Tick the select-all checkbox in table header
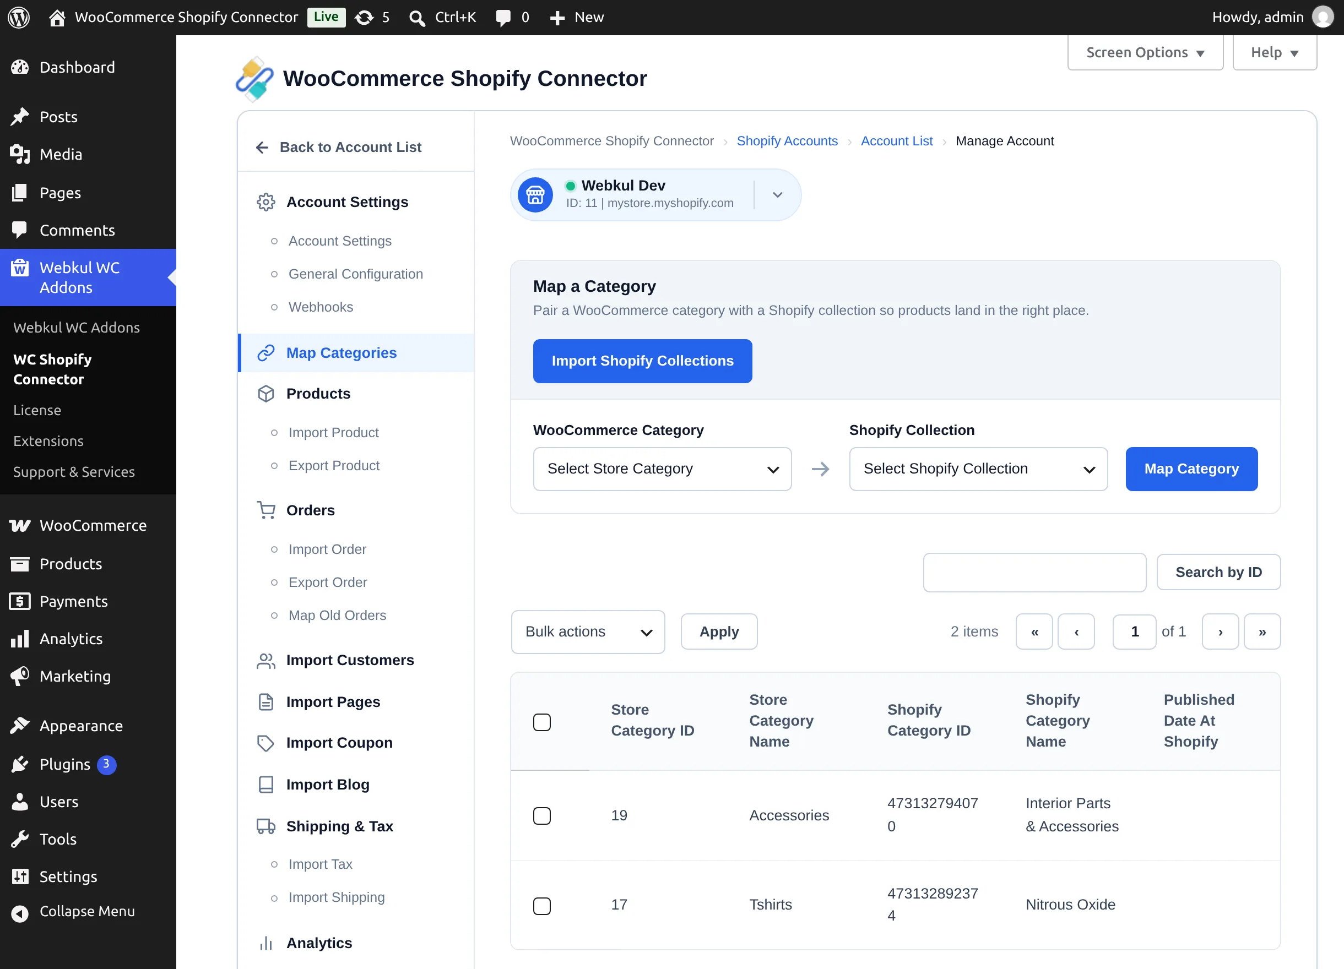Screen dimensions: 1344x969 (541, 722)
